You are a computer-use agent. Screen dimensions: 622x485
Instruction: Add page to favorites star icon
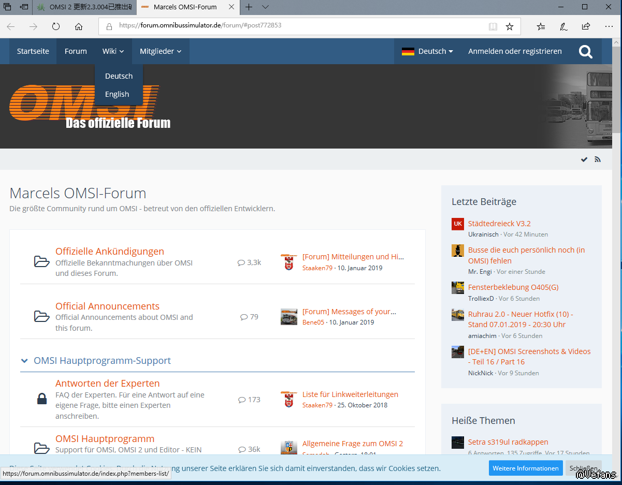coord(510,26)
